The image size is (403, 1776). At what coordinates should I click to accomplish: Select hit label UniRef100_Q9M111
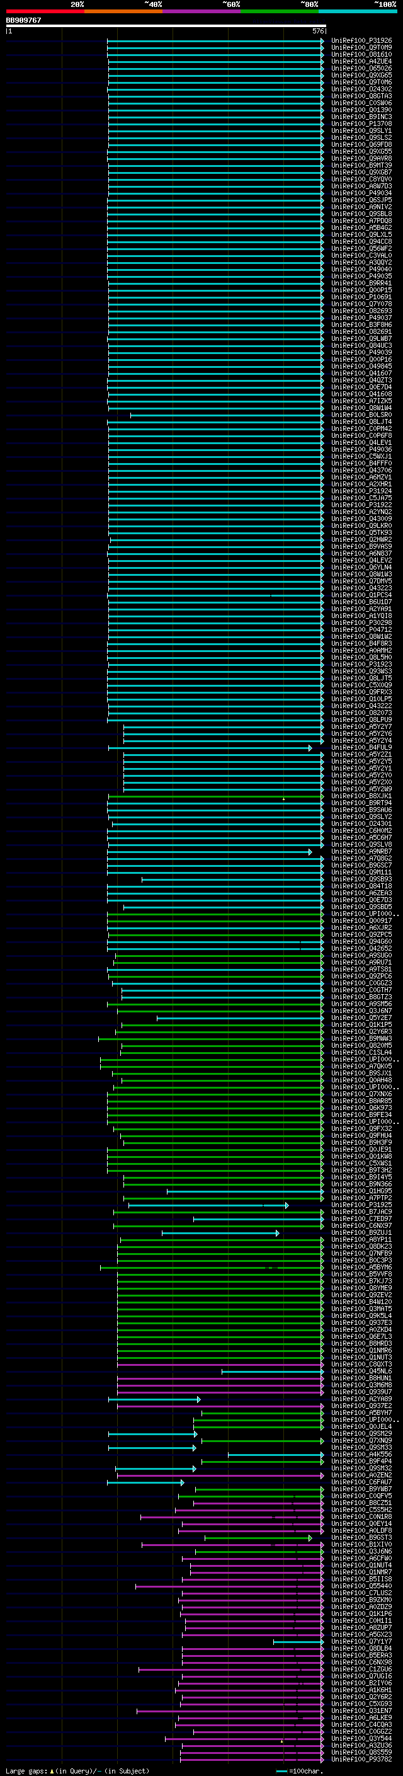coord(361,872)
